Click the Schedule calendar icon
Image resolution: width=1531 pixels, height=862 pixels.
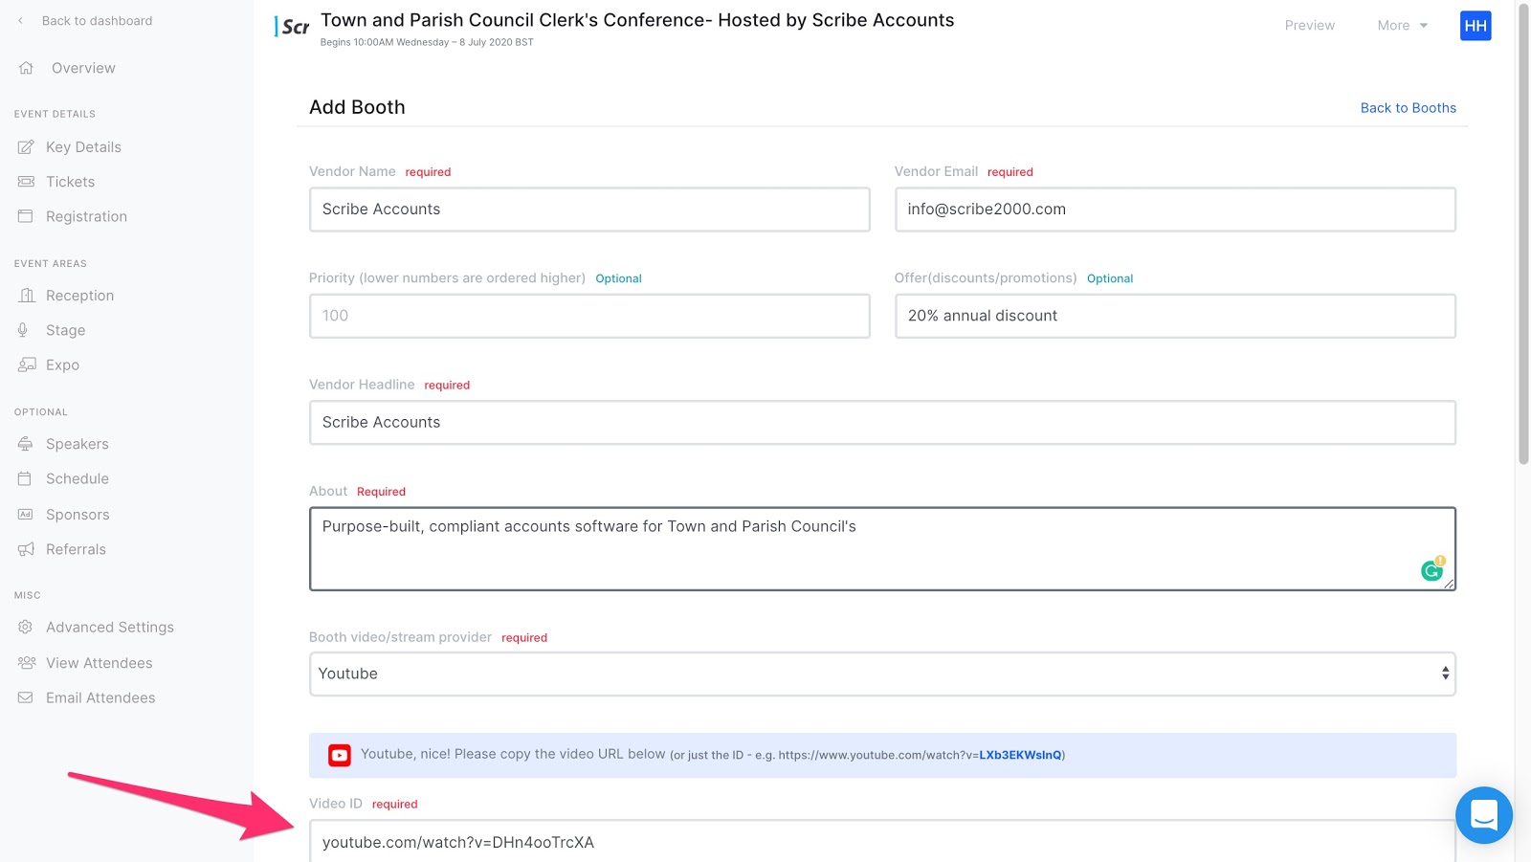25,478
